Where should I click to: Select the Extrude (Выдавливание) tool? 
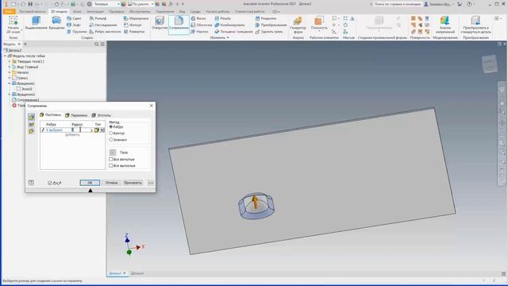[x=36, y=23]
